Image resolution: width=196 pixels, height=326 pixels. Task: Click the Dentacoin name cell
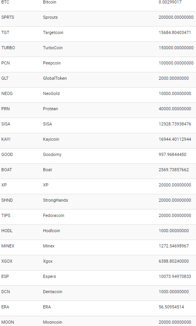click(53, 292)
